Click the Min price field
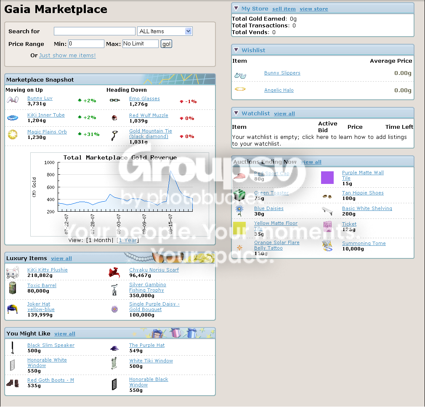425x407 pixels. click(86, 44)
